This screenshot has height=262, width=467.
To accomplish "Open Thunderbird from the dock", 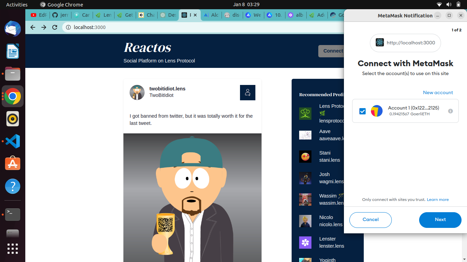I will tap(13, 29).
